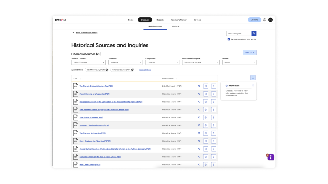Open more options for The Gospel of Wealth
This screenshot has height=184, width=328.
pyautogui.click(x=214, y=118)
